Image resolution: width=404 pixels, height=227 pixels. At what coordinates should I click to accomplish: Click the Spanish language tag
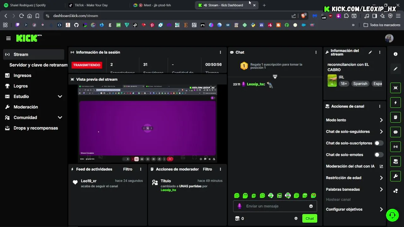(360, 84)
